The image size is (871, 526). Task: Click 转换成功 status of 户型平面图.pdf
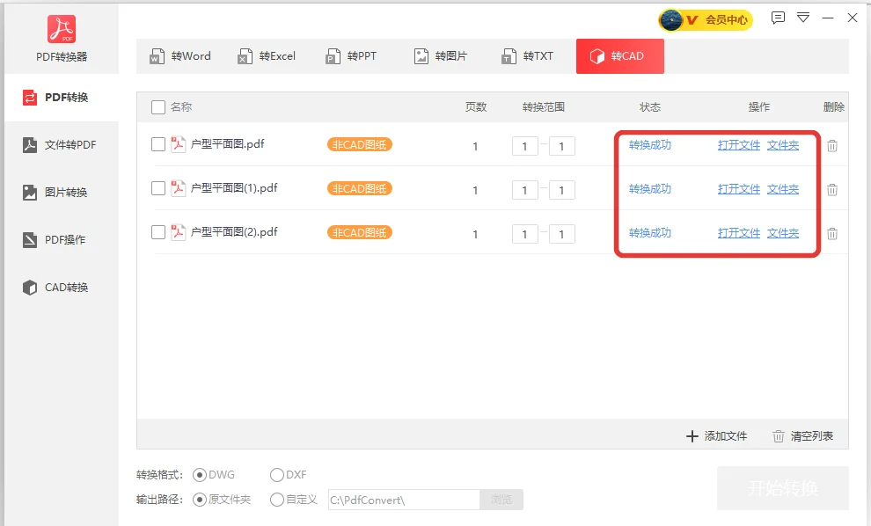click(x=650, y=145)
